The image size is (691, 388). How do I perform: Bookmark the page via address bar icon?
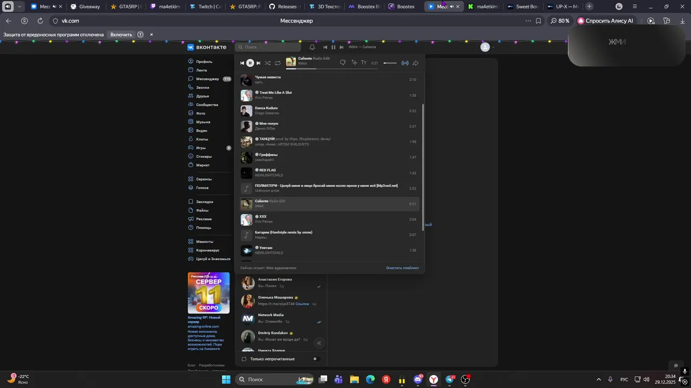[x=538, y=20]
